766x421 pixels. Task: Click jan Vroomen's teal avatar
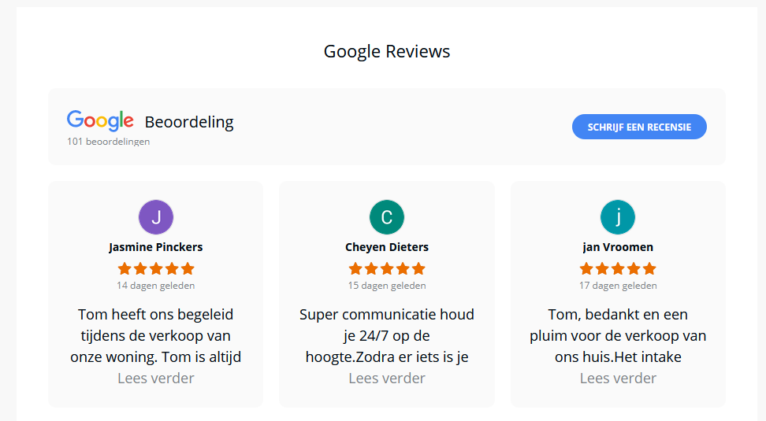point(618,217)
